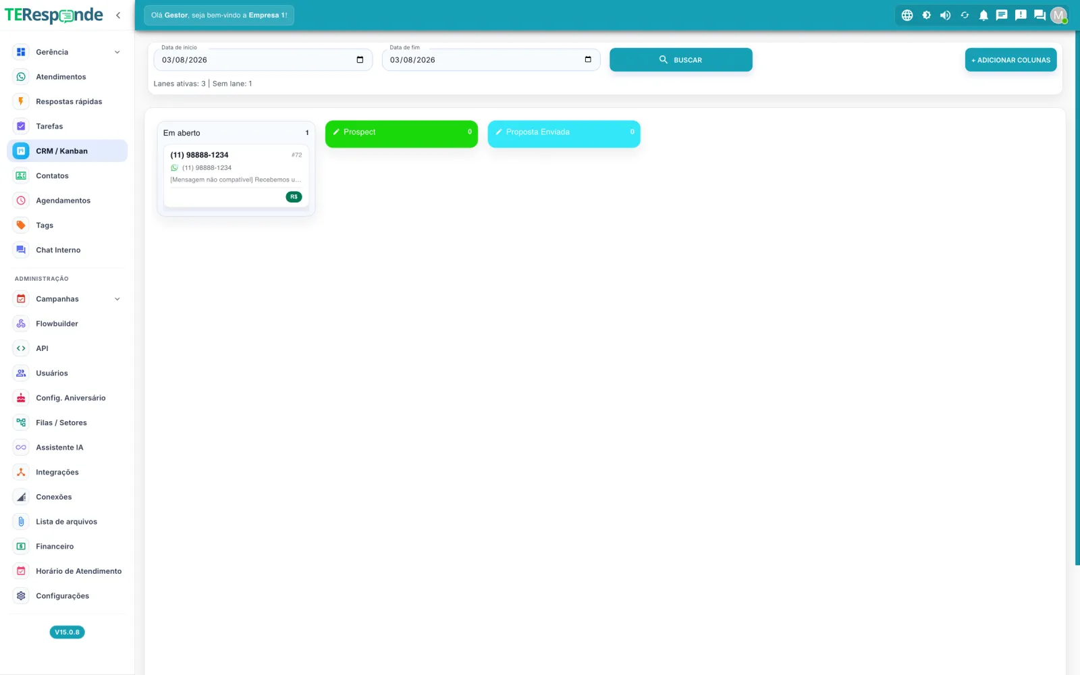Open calendar picker for Data de início

click(x=360, y=59)
